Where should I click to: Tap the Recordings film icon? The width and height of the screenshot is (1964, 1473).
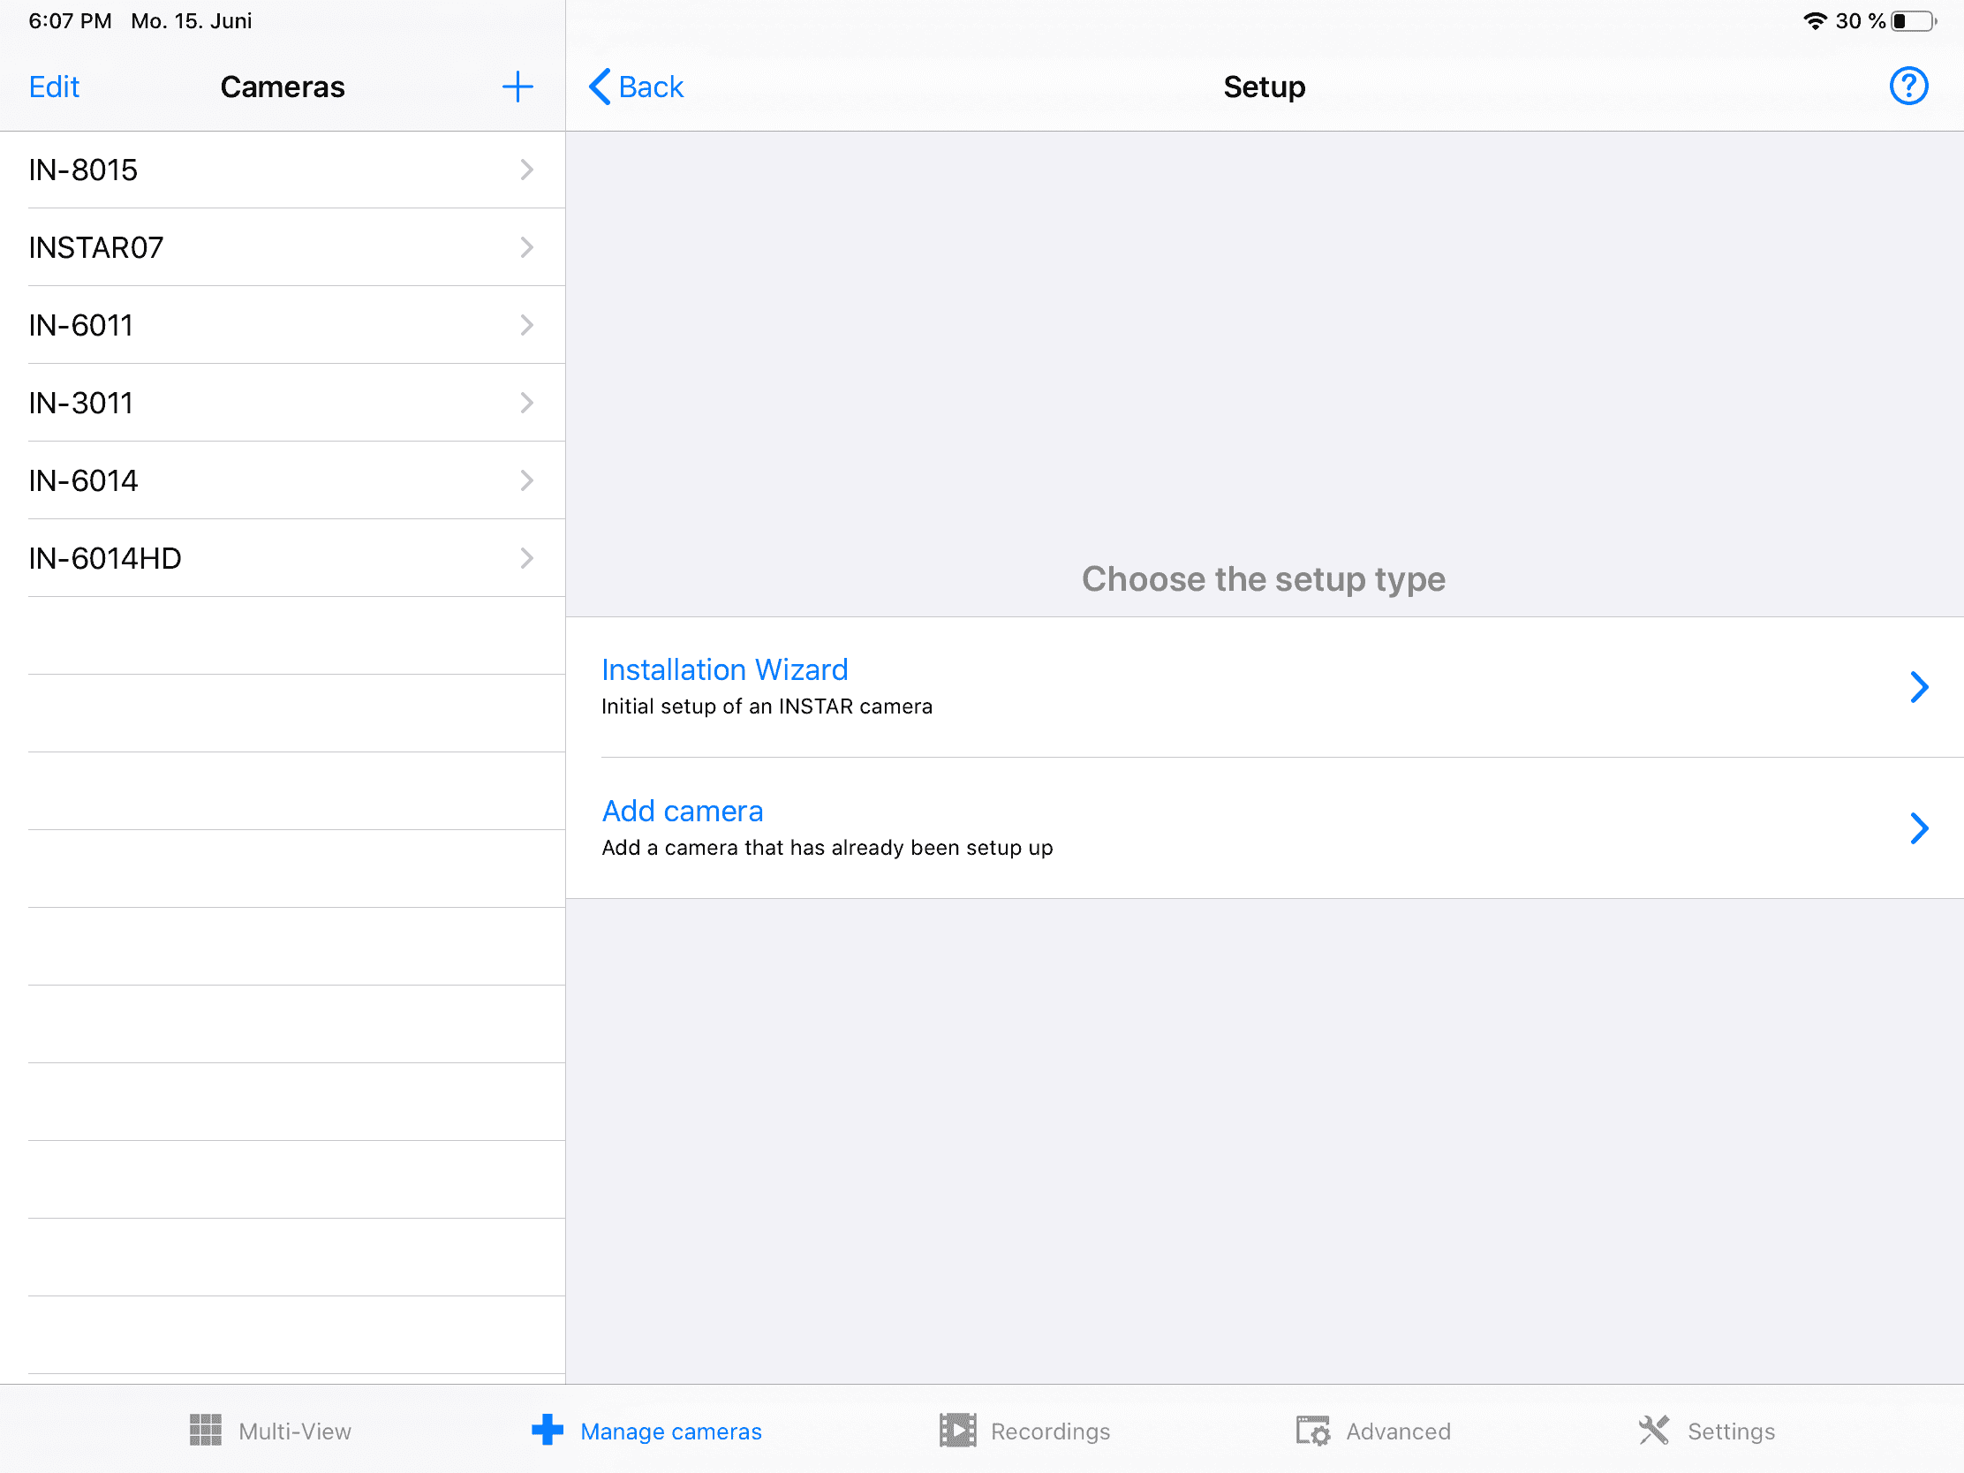pos(957,1431)
